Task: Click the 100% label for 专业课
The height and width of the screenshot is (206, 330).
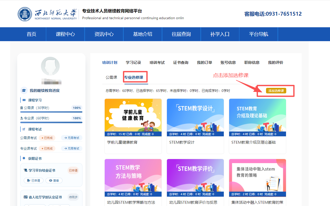Action: pyautogui.click(x=77, y=118)
